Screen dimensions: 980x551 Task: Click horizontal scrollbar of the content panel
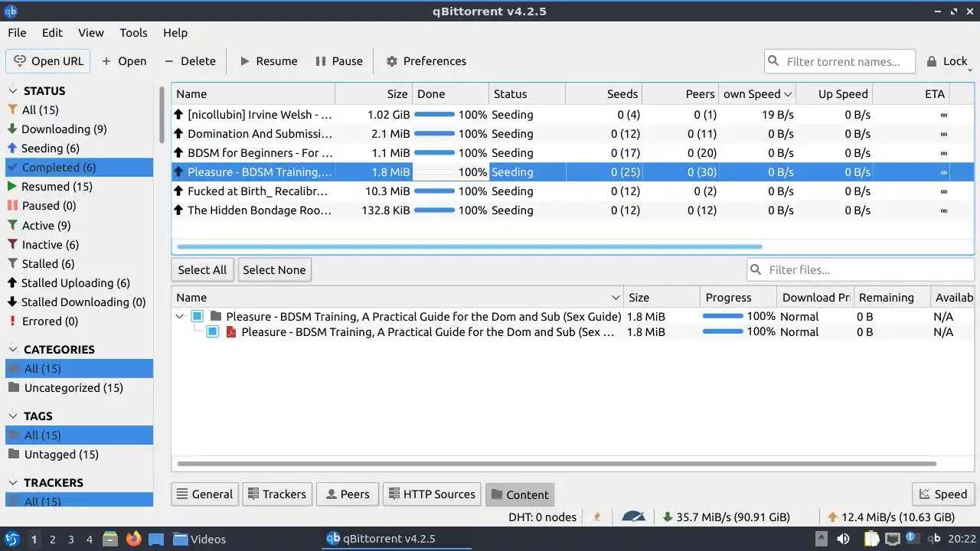[x=557, y=464]
